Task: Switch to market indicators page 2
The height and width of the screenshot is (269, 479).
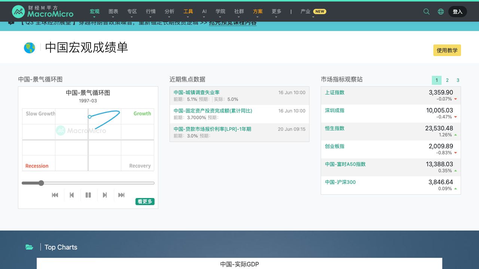Action: tap(447, 80)
